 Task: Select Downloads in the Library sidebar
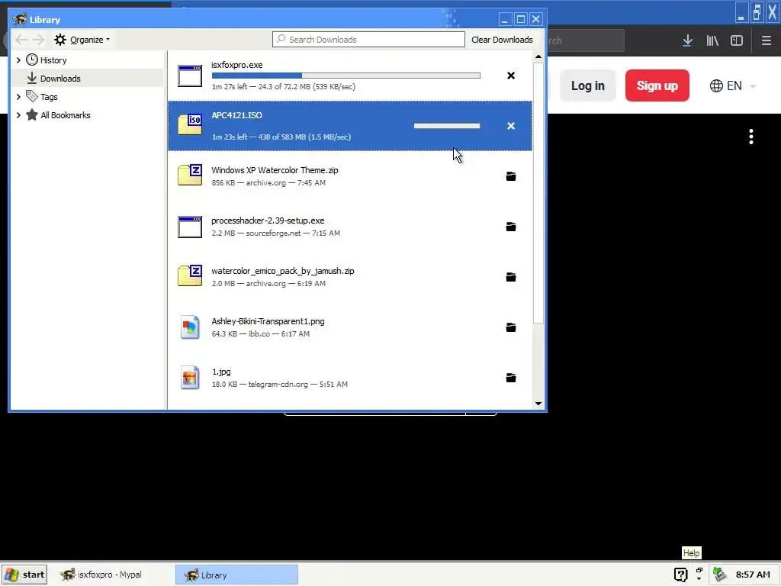(88, 79)
